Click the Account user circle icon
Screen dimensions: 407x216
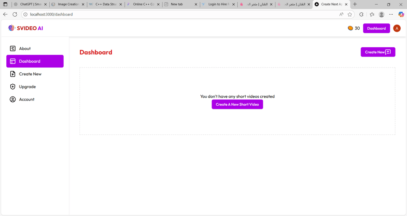pos(12,99)
